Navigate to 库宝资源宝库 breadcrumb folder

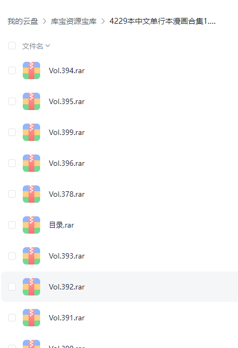tap(74, 21)
